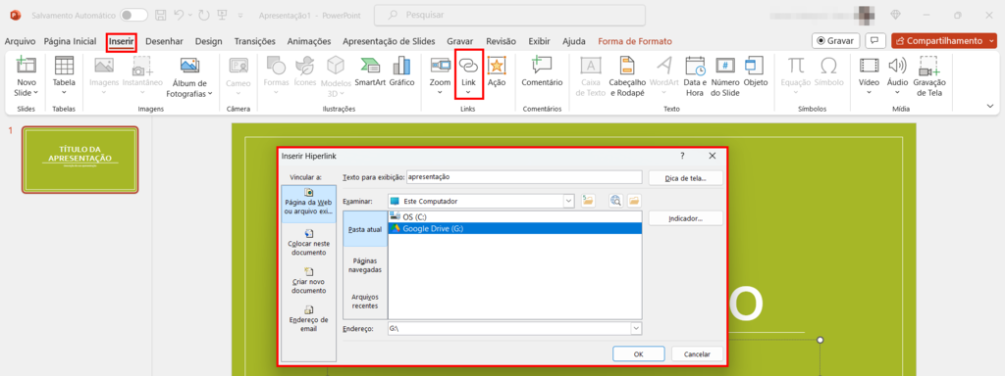The height and width of the screenshot is (376, 1005).
Task: Insert Data e Hora
Action: [695, 76]
